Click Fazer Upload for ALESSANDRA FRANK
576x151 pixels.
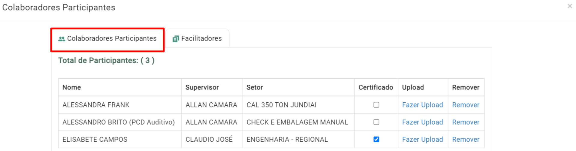[422, 105]
